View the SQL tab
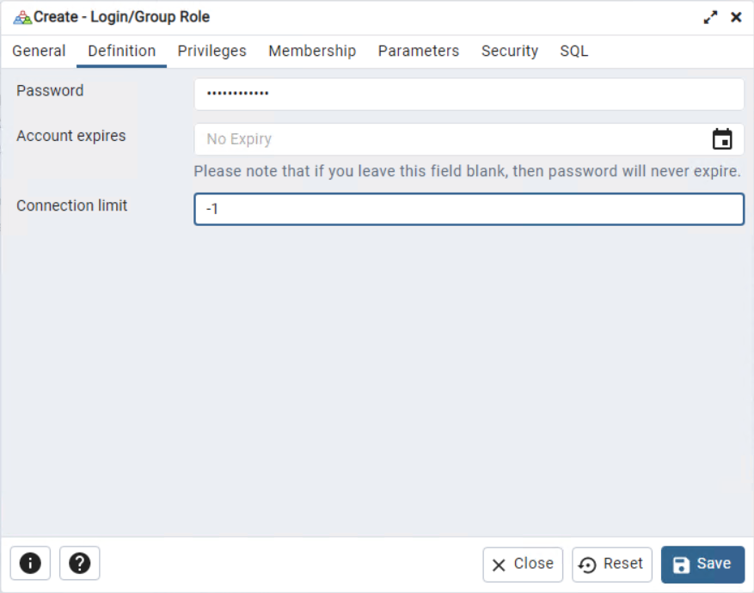 click(574, 52)
